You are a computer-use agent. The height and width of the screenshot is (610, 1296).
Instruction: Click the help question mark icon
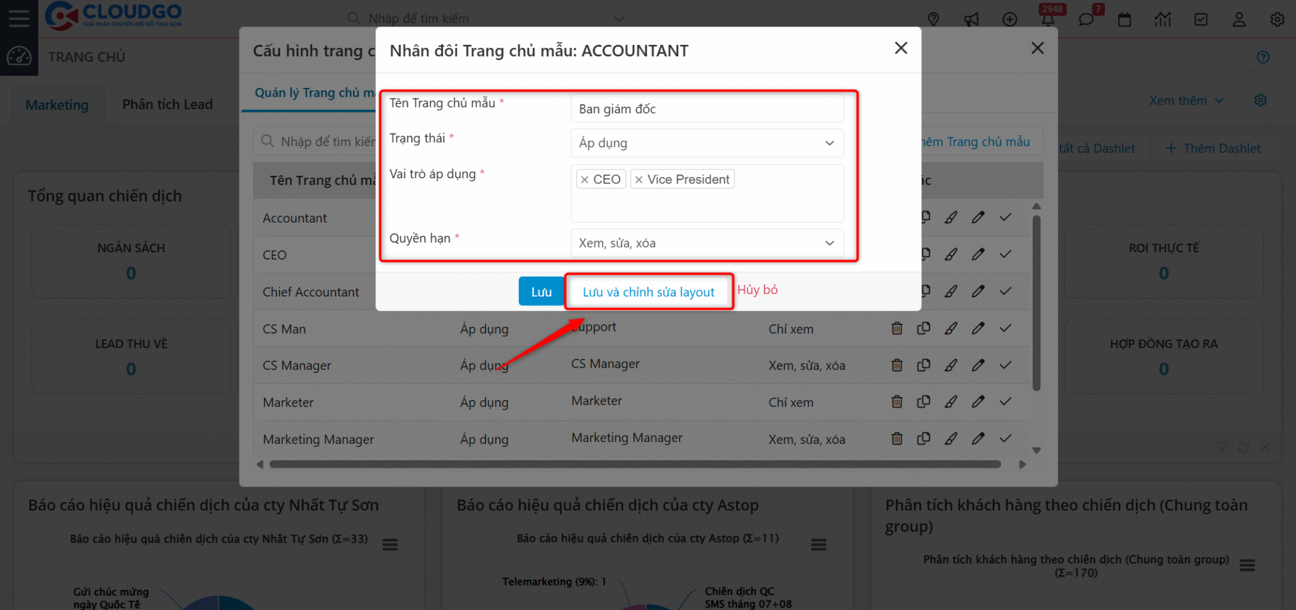point(1263,58)
